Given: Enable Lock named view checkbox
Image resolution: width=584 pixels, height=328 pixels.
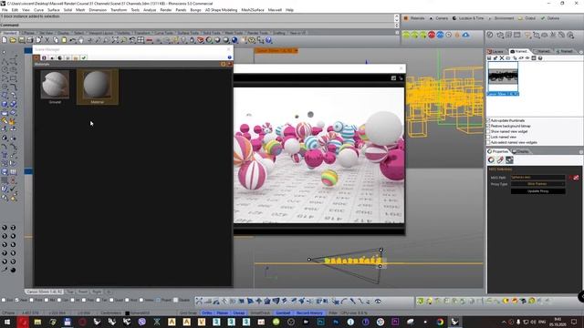Looking at the screenshot, I should click(488, 137).
